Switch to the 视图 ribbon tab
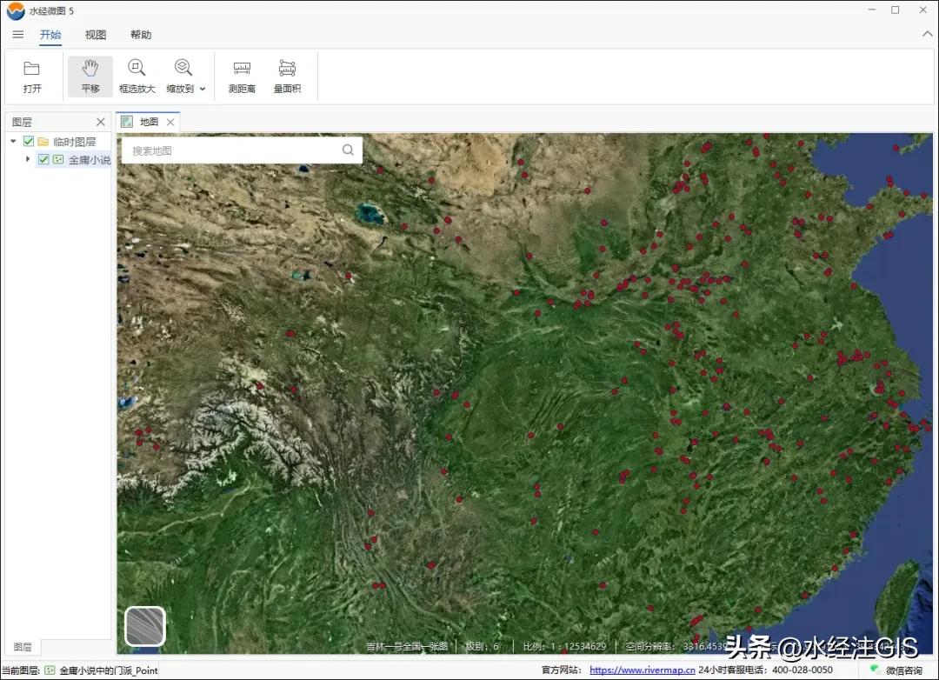The image size is (939, 680). pyautogui.click(x=96, y=35)
